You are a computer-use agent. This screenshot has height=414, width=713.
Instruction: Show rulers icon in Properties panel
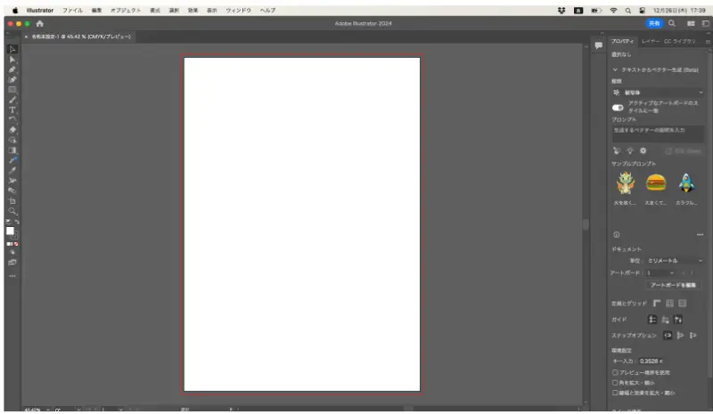[x=657, y=303]
